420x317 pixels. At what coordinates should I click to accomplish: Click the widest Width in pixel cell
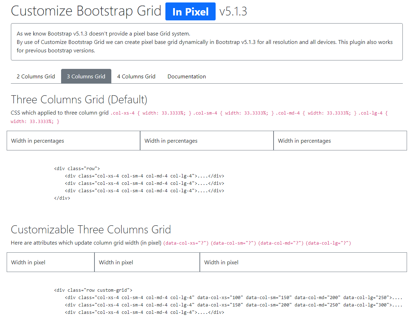tap(303, 262)
